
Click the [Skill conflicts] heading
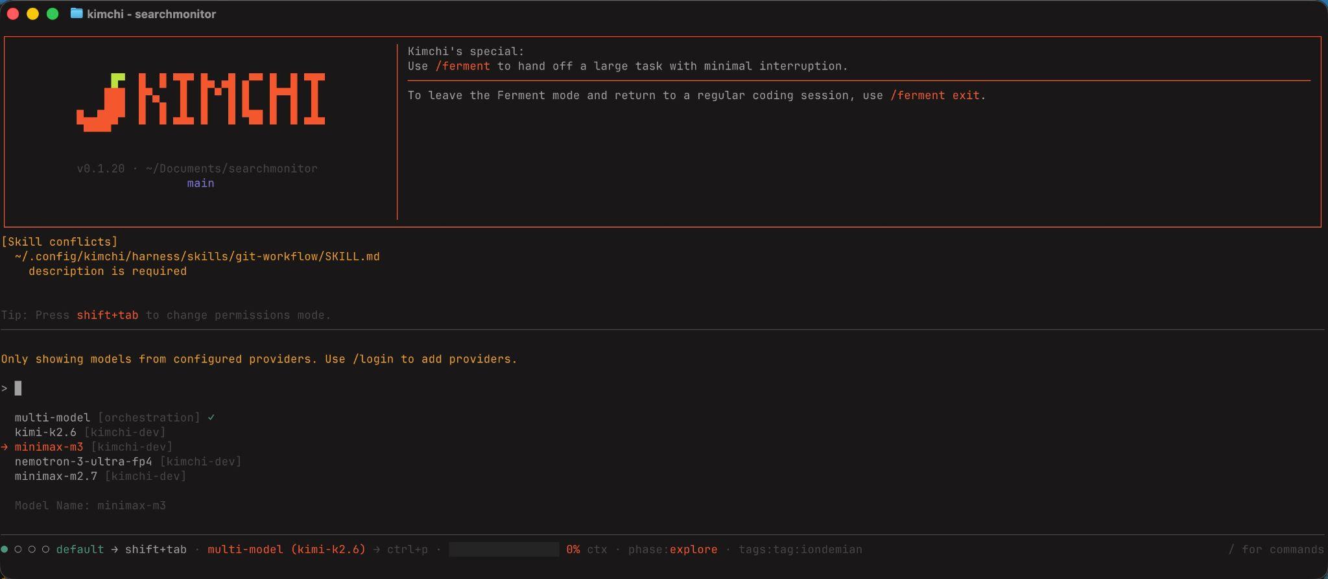tap(59, 242)
